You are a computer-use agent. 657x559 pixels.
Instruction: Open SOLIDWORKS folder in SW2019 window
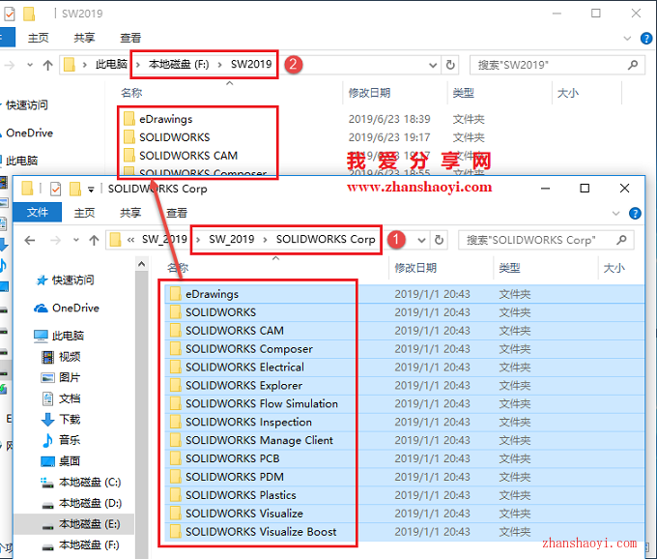[x=175, y=137]
